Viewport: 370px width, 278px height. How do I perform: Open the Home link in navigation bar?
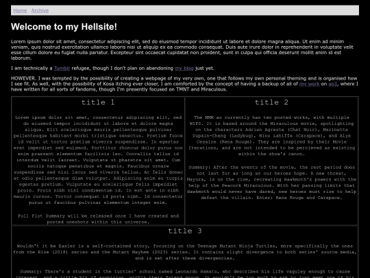pos(20,10)
